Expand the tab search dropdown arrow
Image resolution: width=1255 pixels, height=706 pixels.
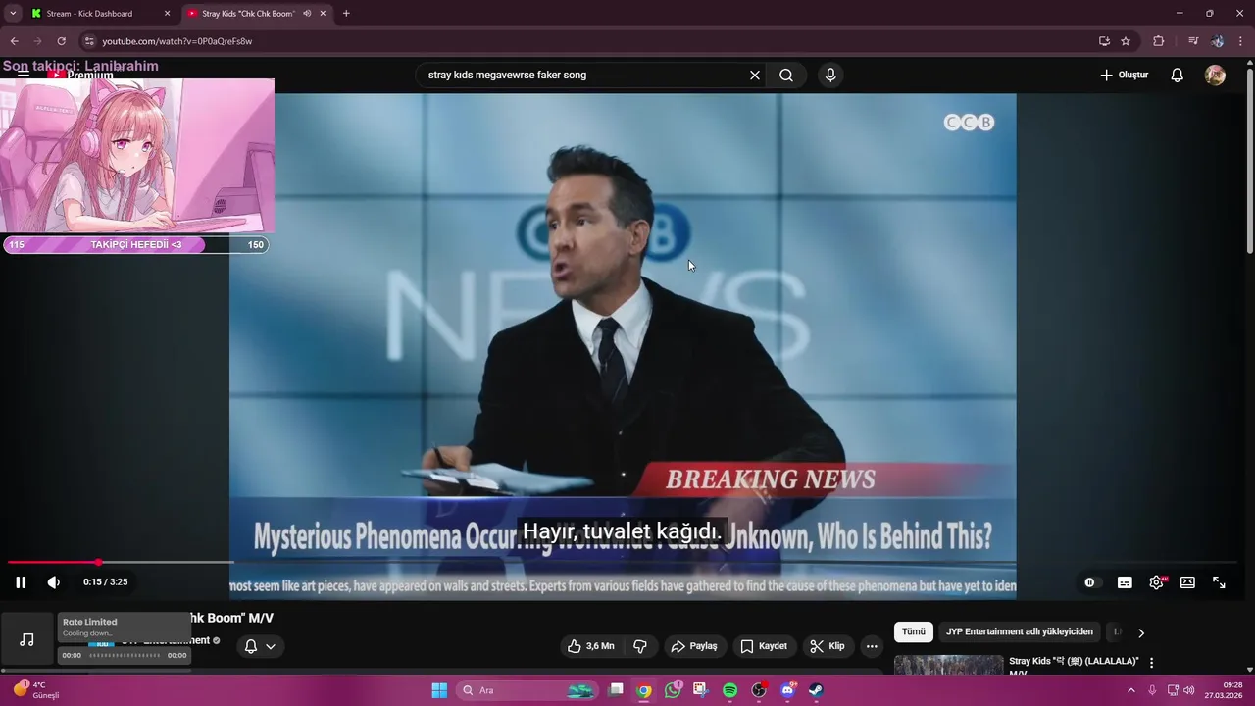(x=13, y=14)
